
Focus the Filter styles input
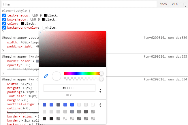click(x=79, y=4)
